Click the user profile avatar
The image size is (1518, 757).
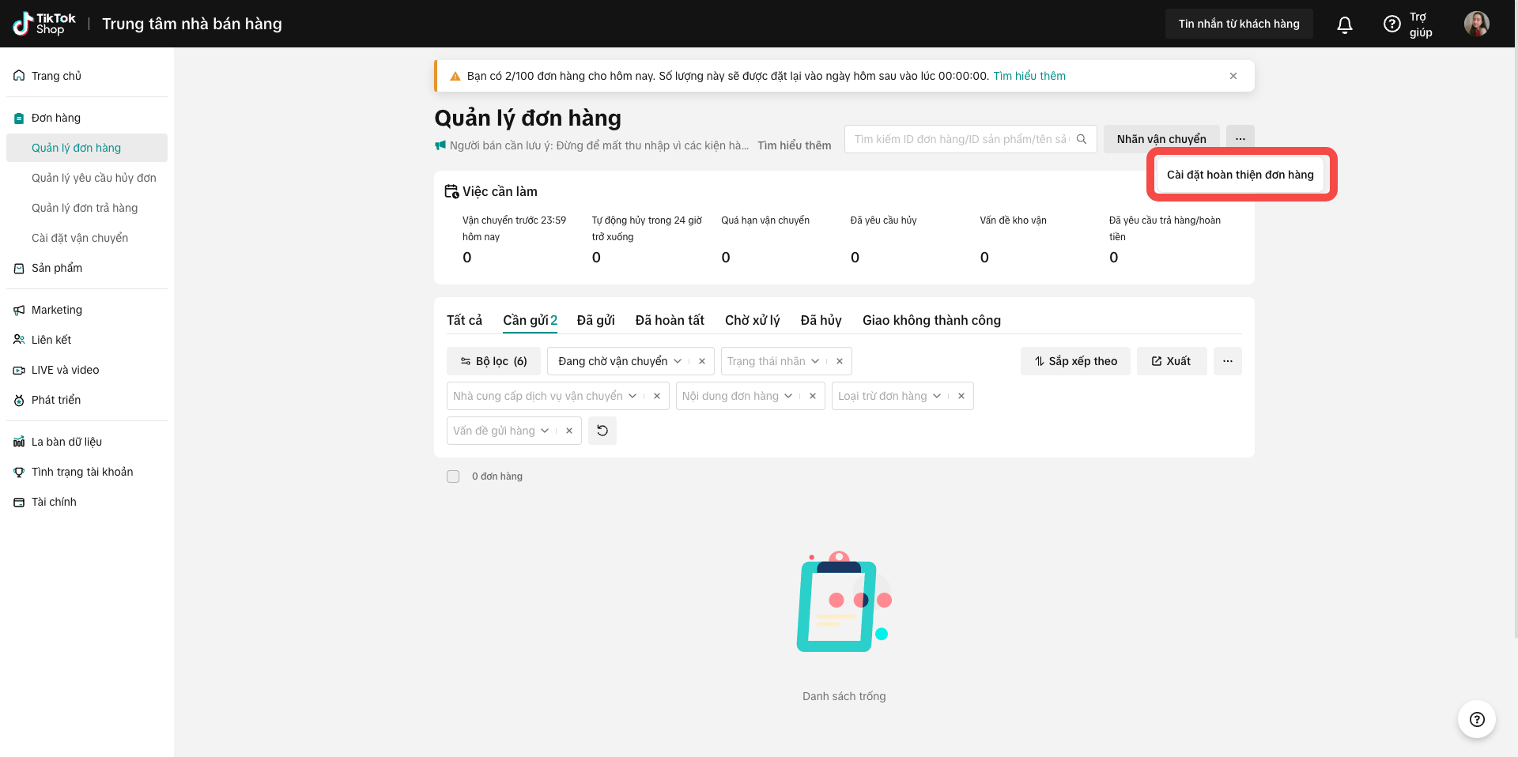pos(1476,24)
